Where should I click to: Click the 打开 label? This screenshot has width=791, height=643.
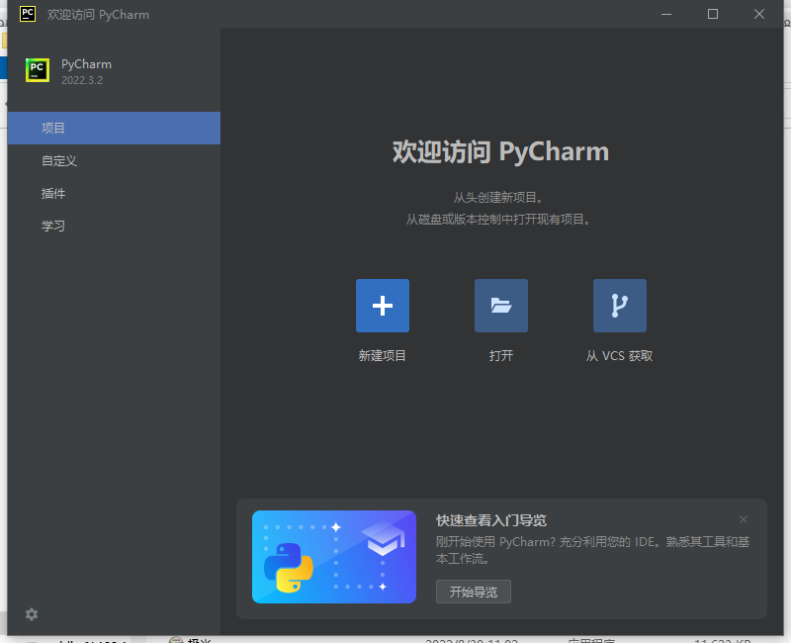pos(501,356)
